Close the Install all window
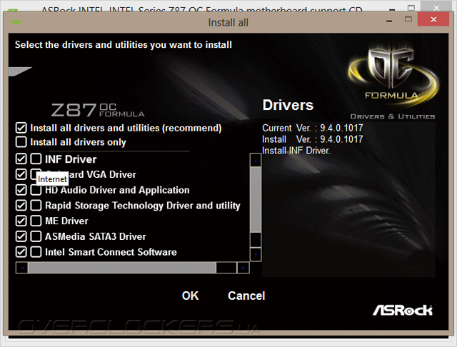This screenshot has width=457, height=347. coord(433,19)
